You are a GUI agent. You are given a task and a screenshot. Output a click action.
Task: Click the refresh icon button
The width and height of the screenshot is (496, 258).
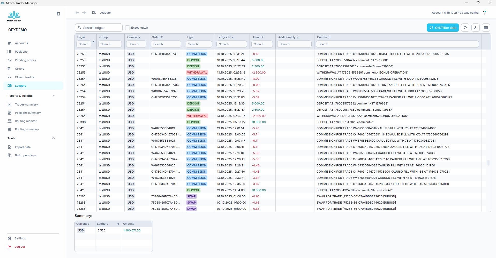pos(465,28)
